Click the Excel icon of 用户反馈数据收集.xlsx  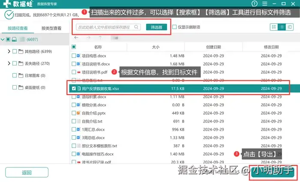coord(78,89)
